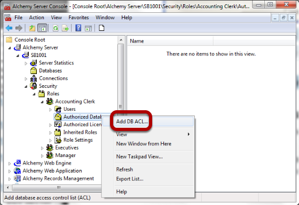This screenshot has width=299, height=205.
Task: Open the File menu
Action: 19,18
